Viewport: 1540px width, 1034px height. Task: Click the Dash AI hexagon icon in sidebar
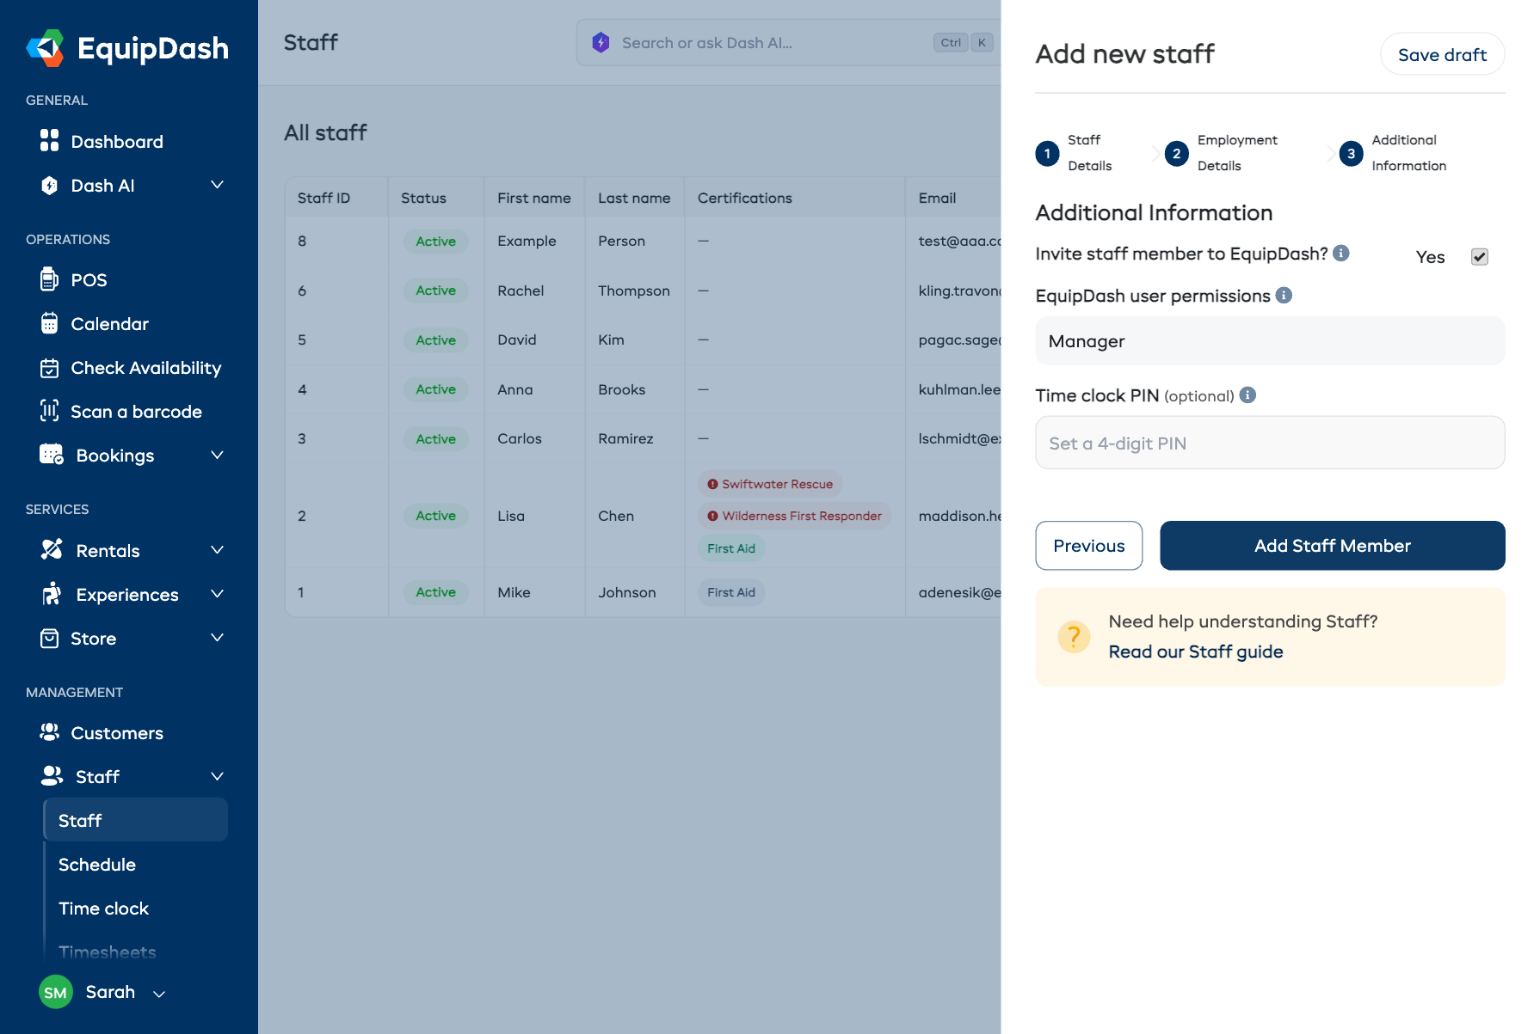50,185
